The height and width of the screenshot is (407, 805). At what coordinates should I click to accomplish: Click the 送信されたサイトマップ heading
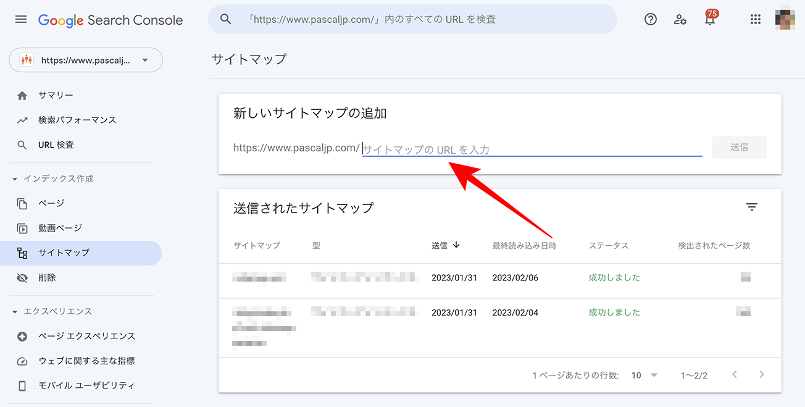pos(304,208)
